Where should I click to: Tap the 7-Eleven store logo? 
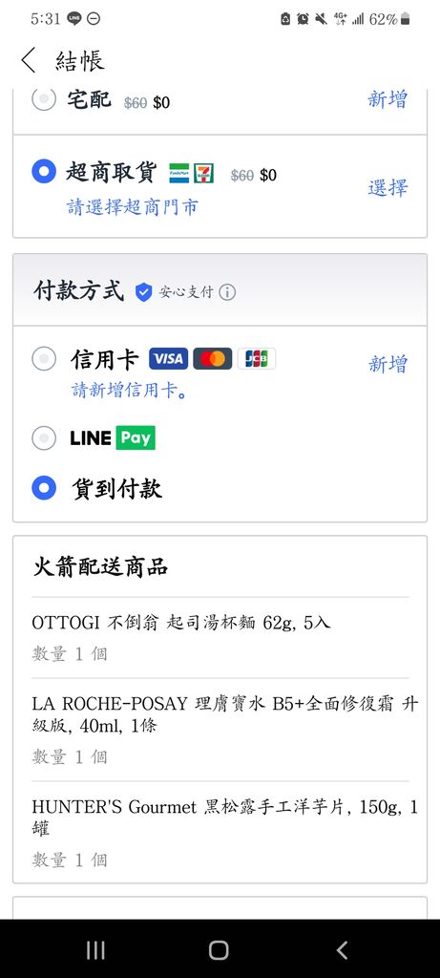[x=204, y=173]
